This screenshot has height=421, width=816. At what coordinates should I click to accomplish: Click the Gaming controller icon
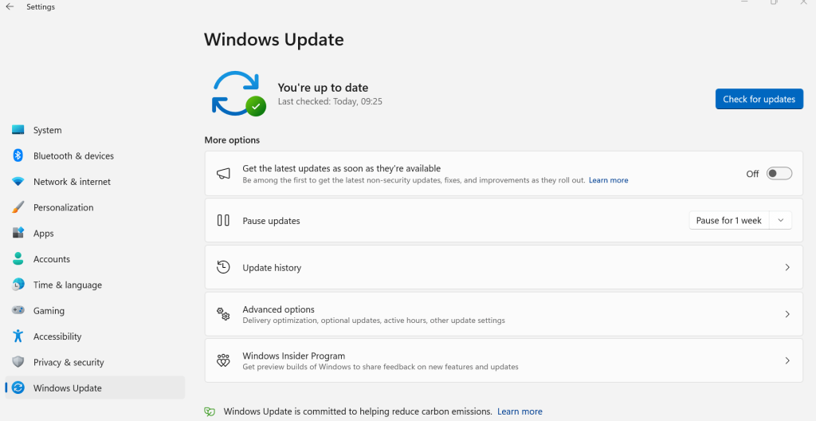[18, 310]
